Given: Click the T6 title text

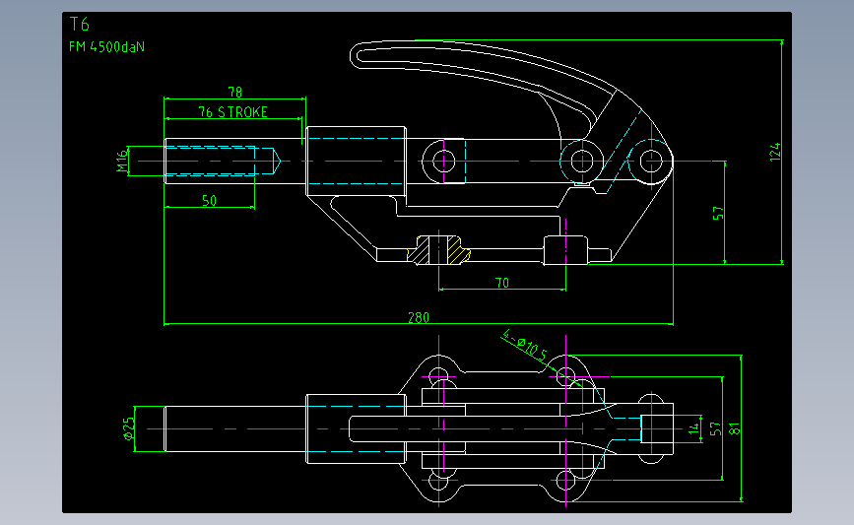Looking at the screenshot, I should point(80,24).
